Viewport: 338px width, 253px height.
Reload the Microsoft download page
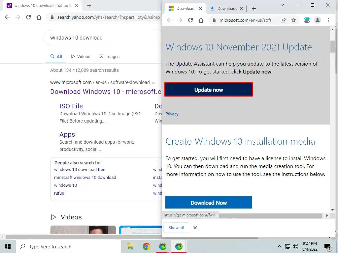[190, 20]
